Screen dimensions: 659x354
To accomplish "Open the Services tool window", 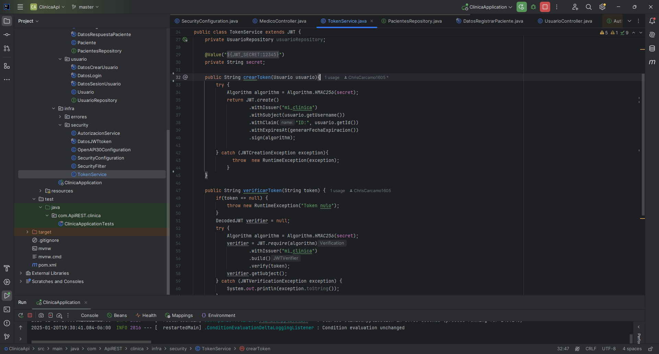I will tap(7, 282).
